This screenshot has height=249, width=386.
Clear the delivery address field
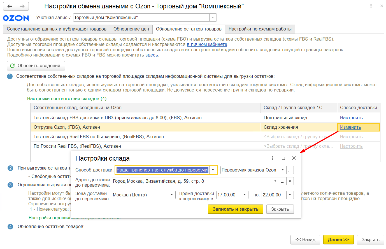pos(290,181)
